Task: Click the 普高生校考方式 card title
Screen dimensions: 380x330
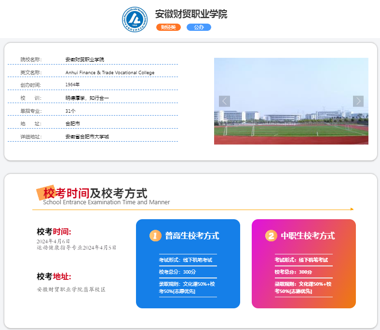Action: point(192,236)
